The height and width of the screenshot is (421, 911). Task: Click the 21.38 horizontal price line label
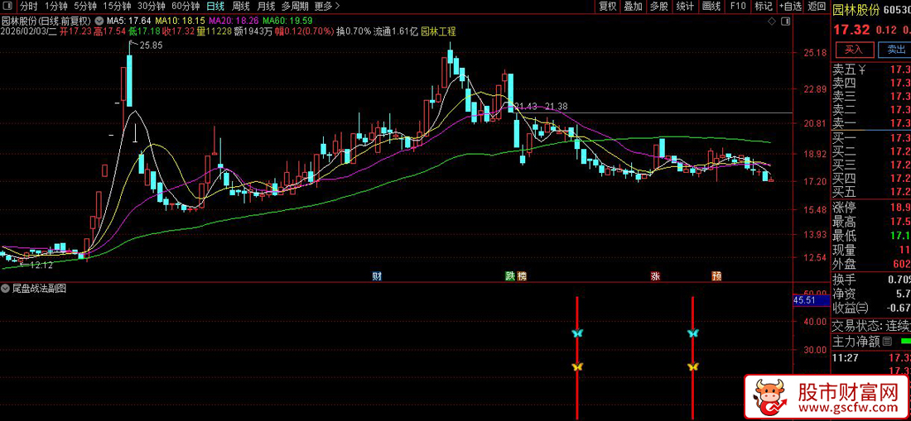pyautogui.click(x=557, y=106)
